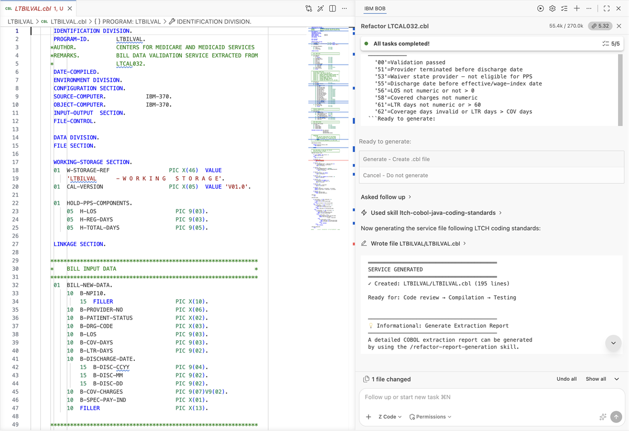Screen dimensions: 629x431
Task: Click the 55.4k / 270.0k token counter
Action: (x=566, y=26)
